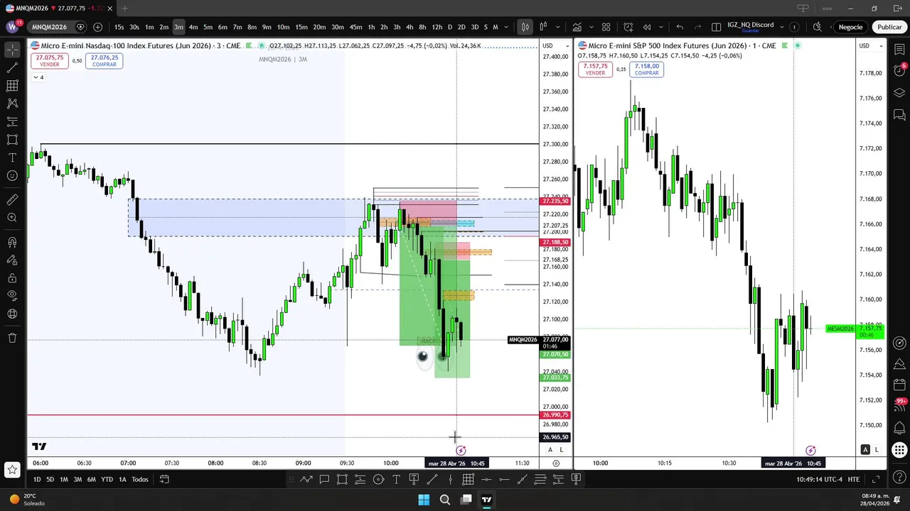This screenshot has width=910, height=511.
Task: Create an alert with the alarm clock icon
Action: pos(628,27)
